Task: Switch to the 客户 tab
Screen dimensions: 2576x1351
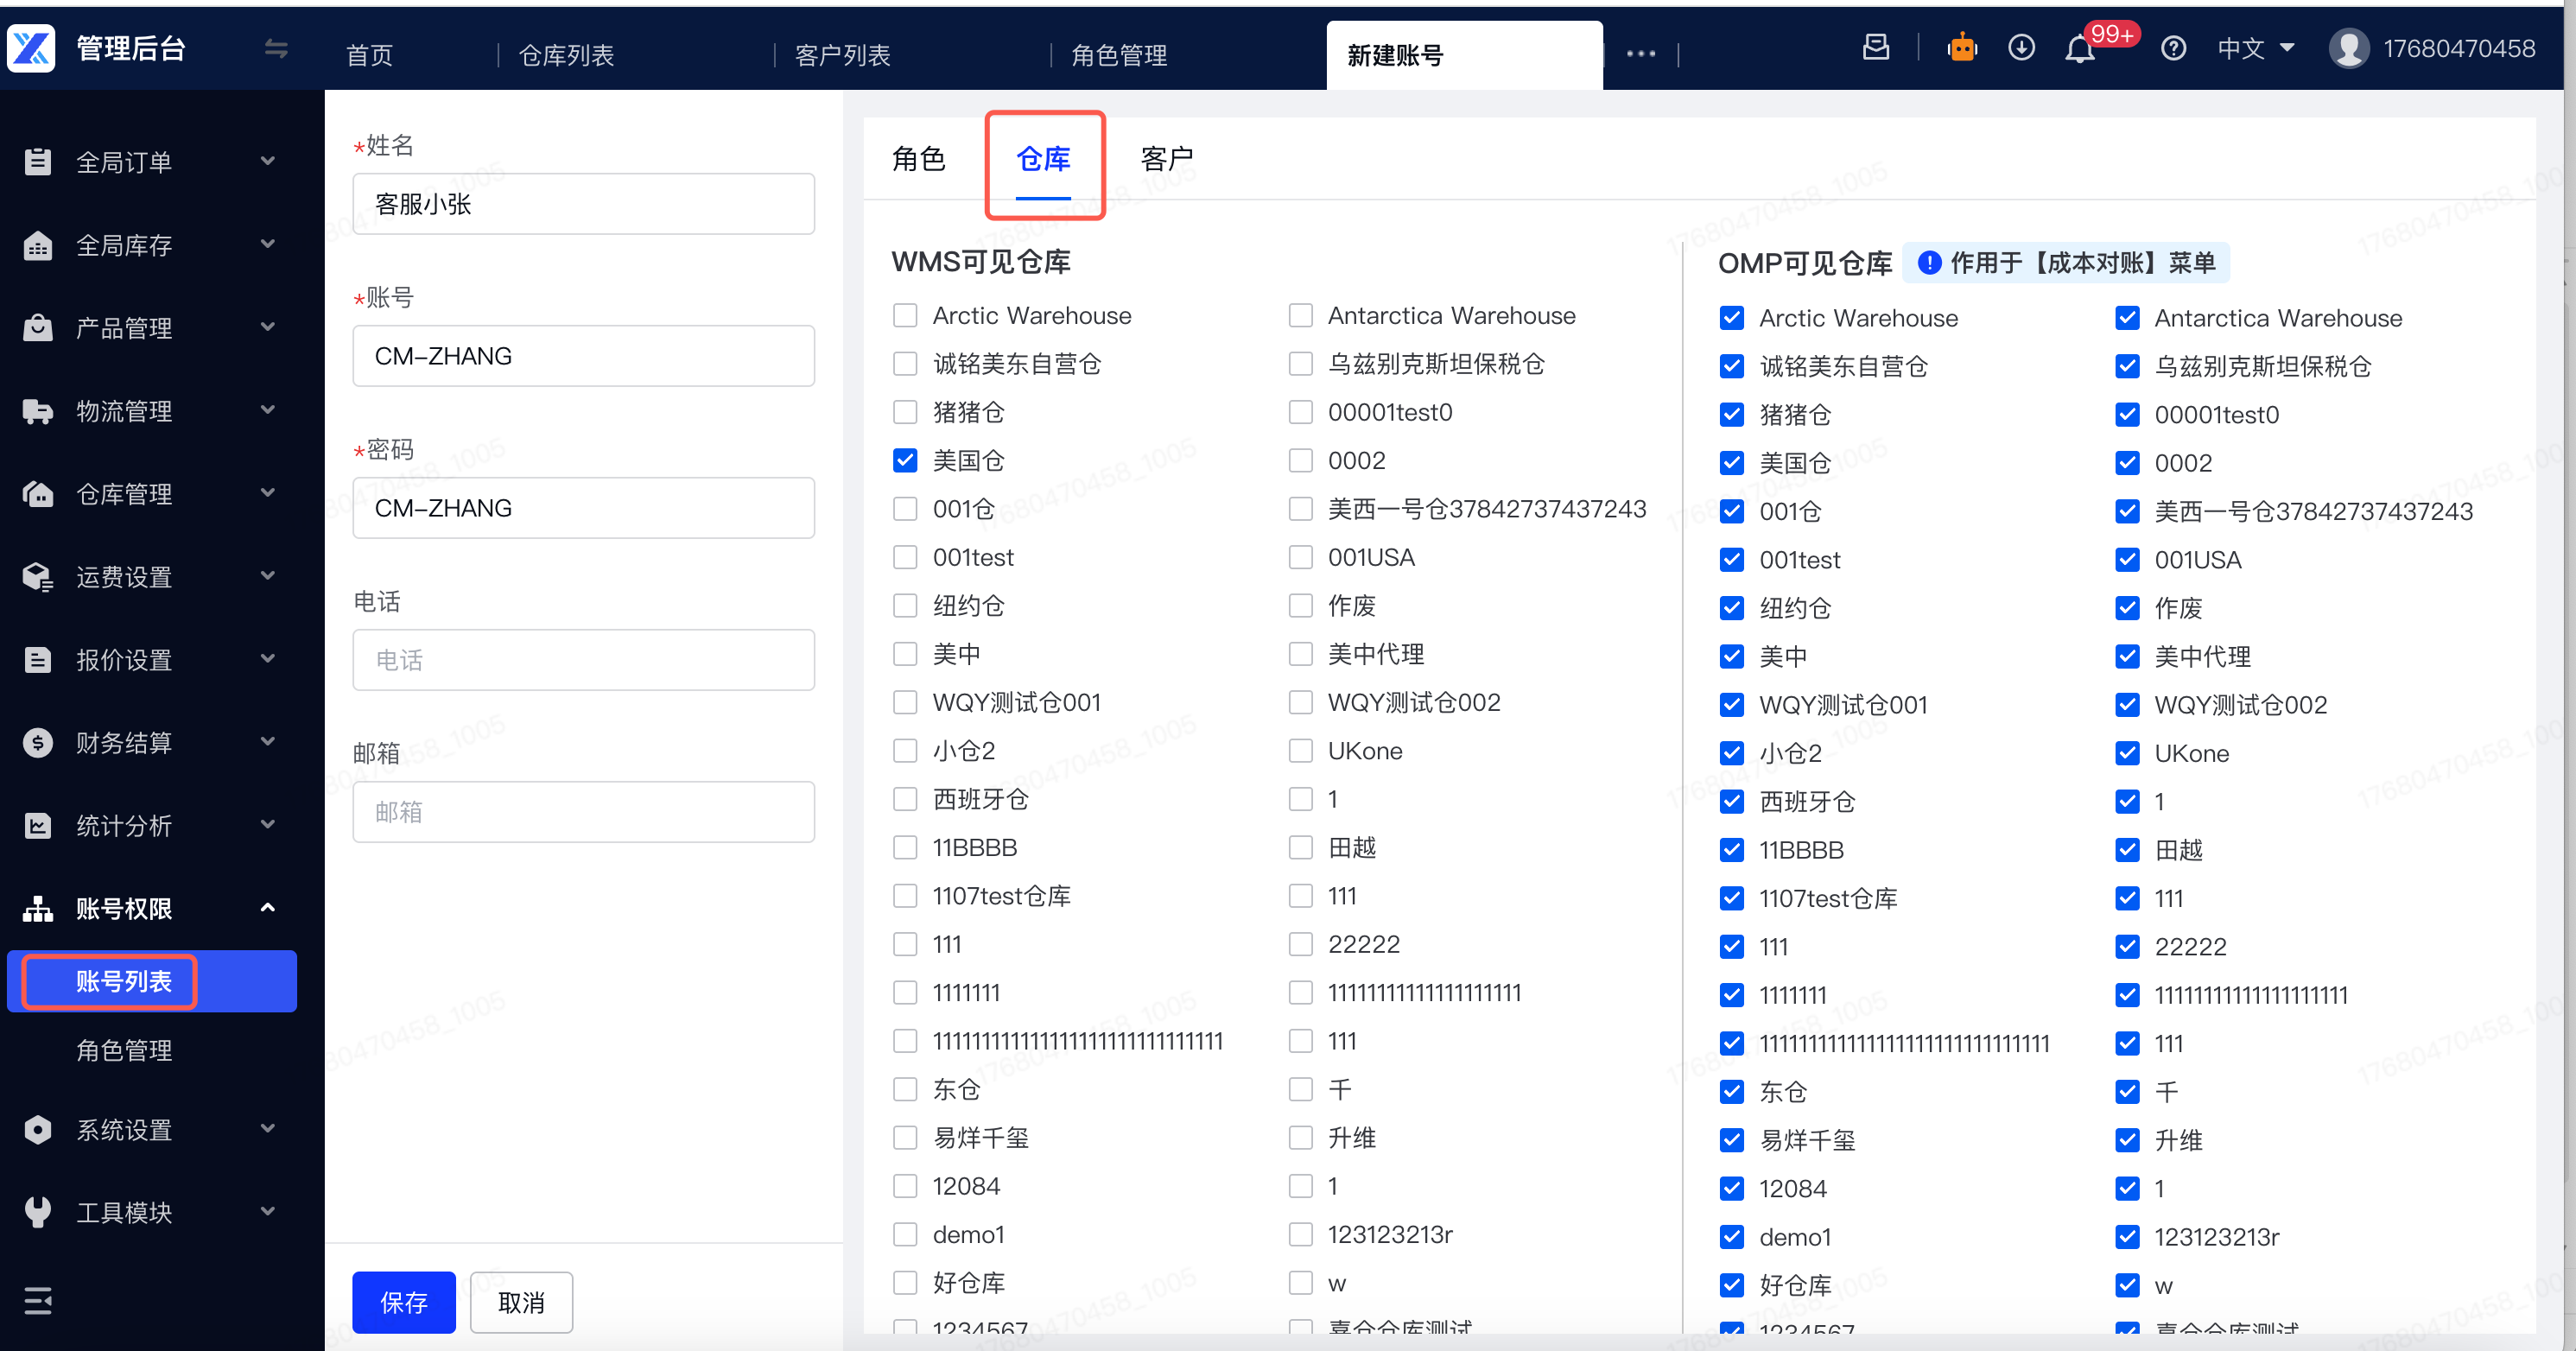Action: pos(1166,158)
